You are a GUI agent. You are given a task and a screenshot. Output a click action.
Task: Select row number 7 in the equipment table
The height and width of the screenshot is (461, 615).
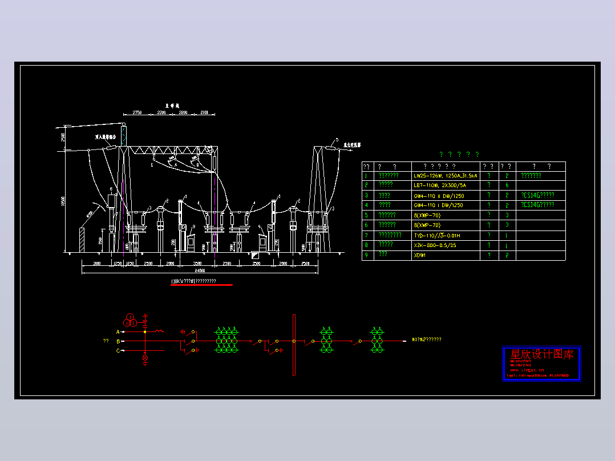coord(367,236)
